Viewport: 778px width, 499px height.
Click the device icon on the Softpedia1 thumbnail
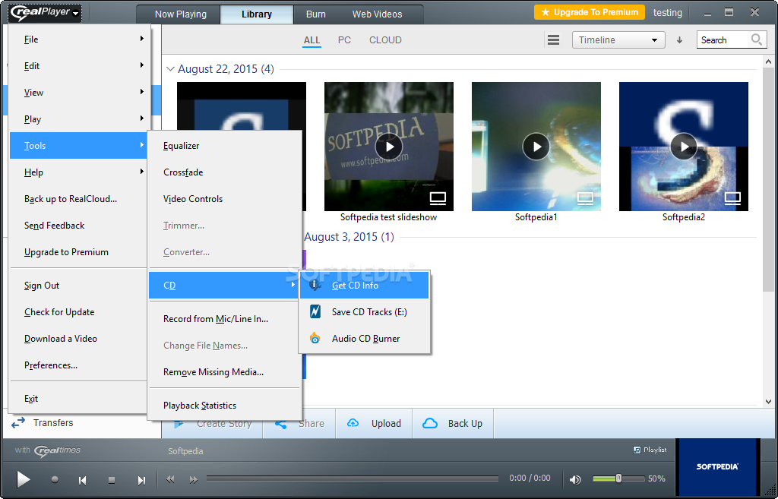click(x=585, y=198)
